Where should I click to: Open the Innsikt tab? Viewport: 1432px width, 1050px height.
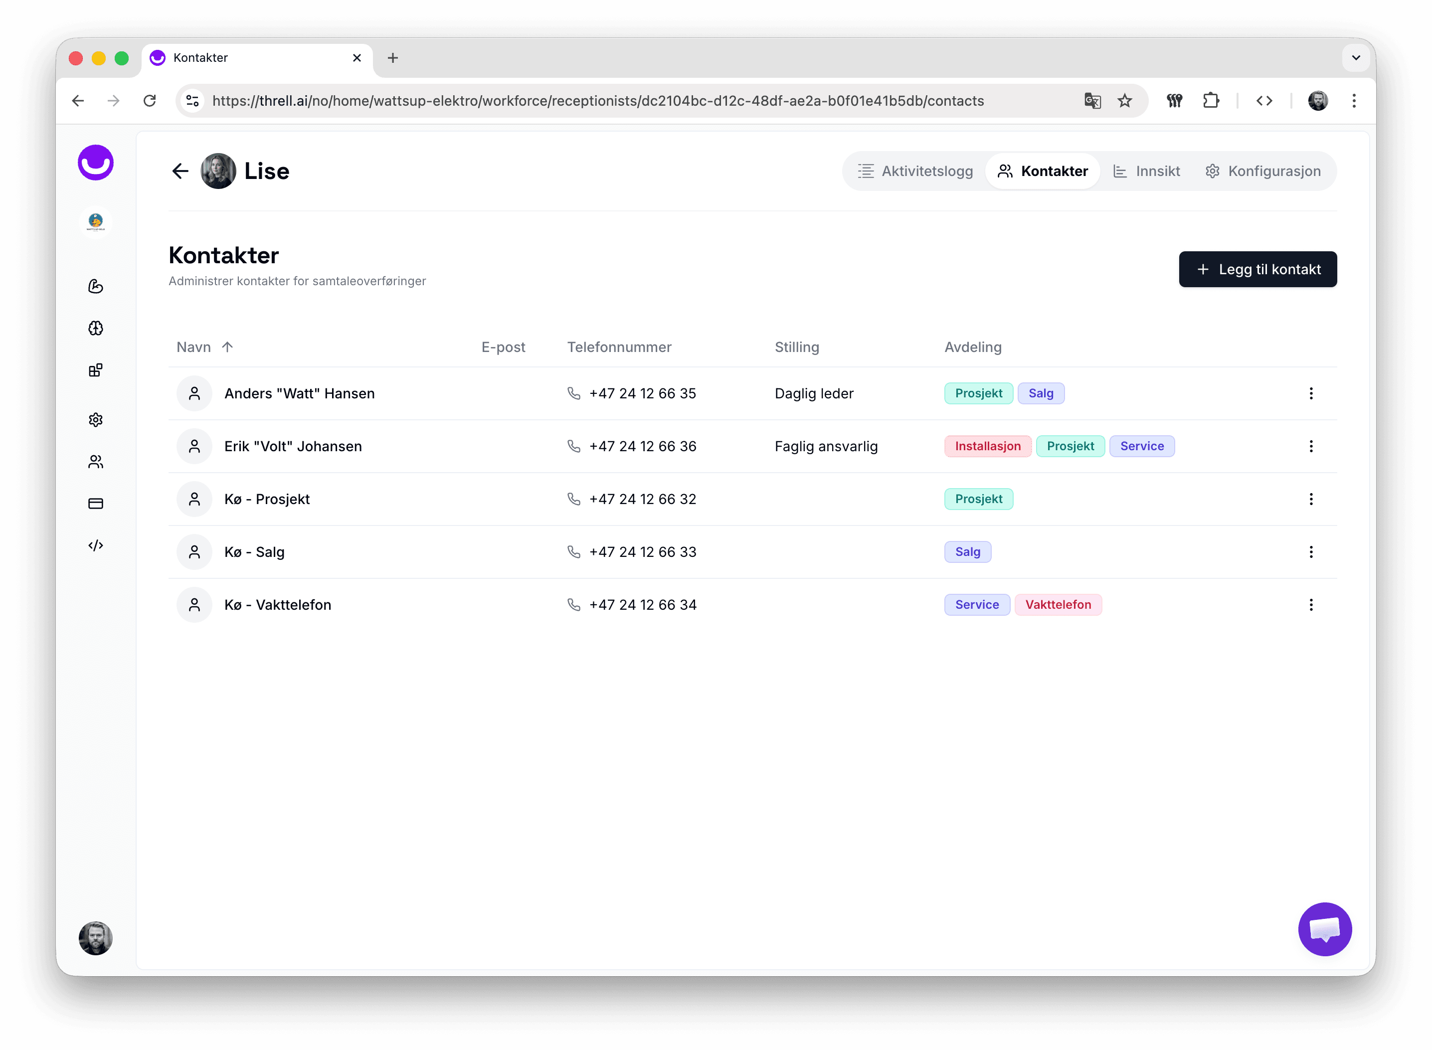[x=1147, y=171]
